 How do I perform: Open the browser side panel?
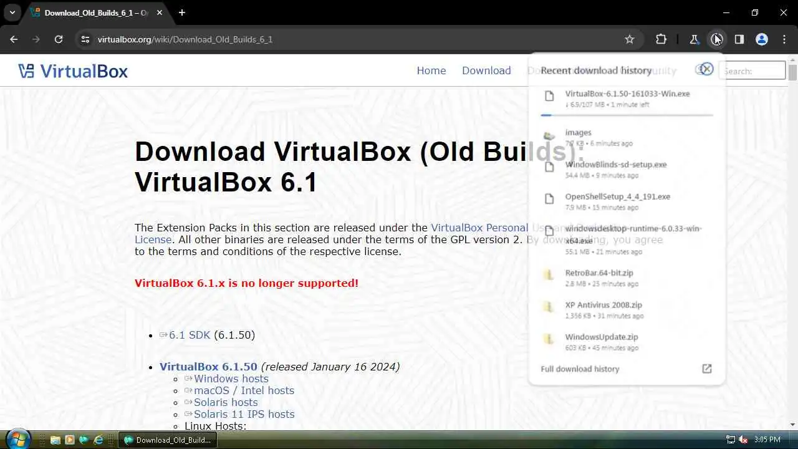pos(739,39)
